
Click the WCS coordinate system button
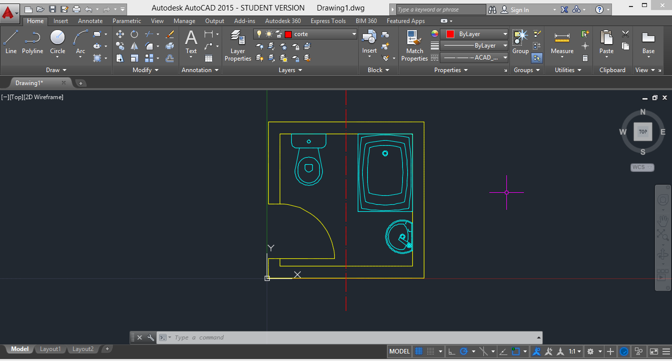642,167
